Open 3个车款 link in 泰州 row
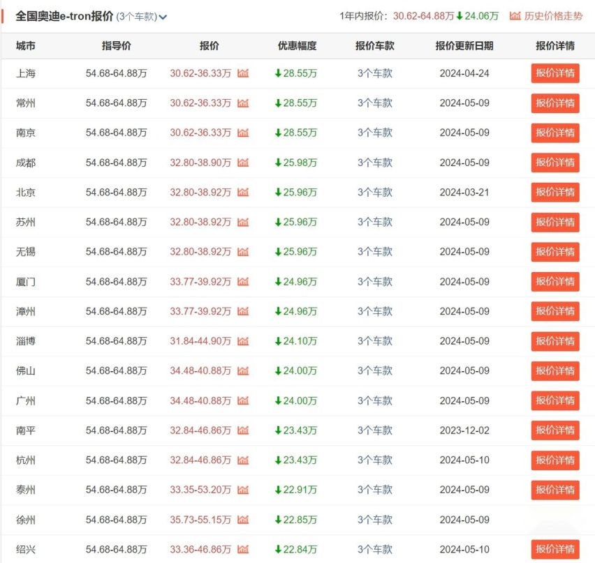 tap(375, 490)
